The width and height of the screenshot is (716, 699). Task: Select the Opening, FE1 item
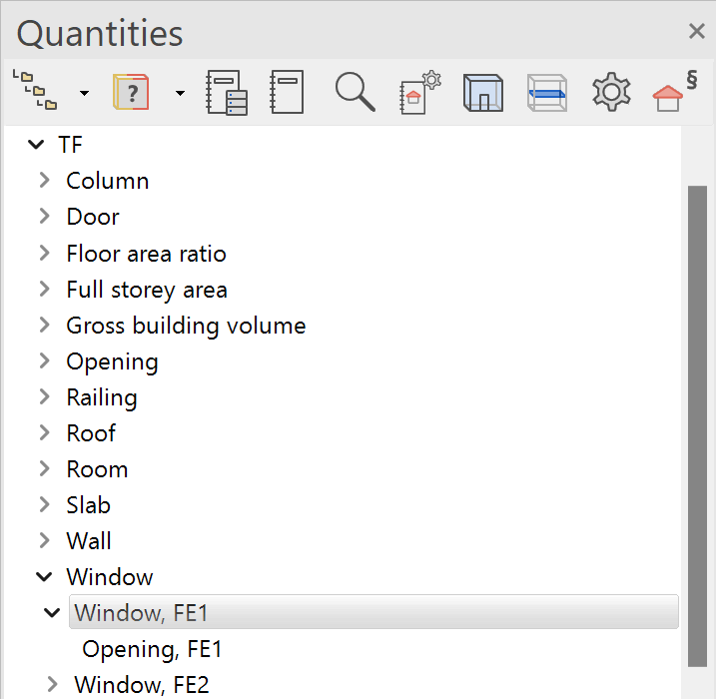pos(152,649)
